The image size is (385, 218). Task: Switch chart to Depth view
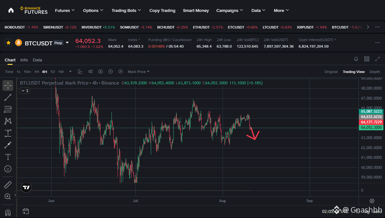tap(375, 72)
